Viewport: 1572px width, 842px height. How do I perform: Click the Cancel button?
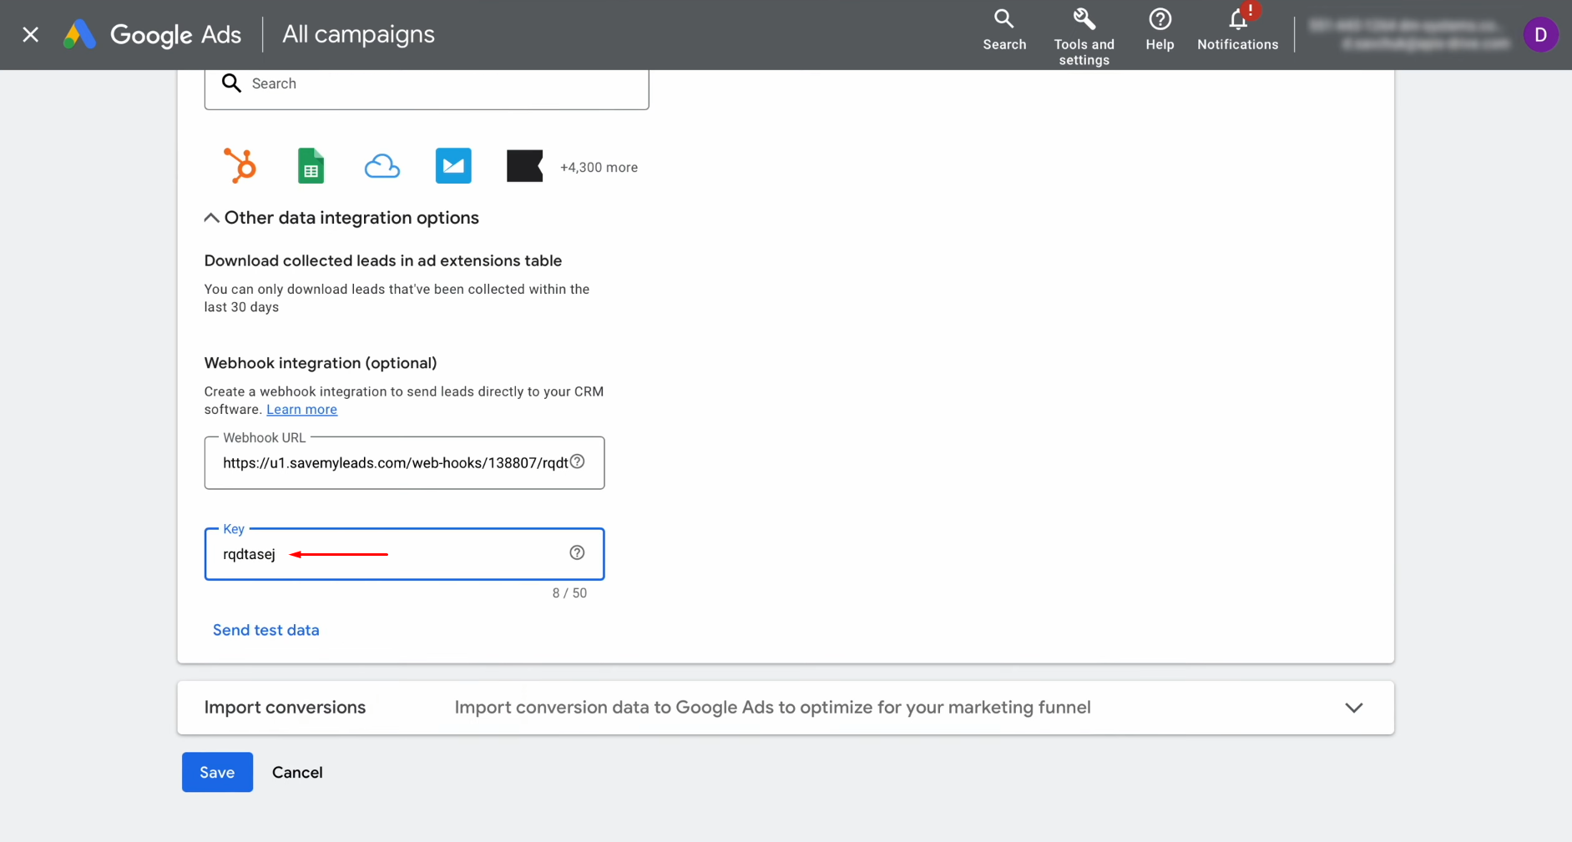tap(297, 772)
